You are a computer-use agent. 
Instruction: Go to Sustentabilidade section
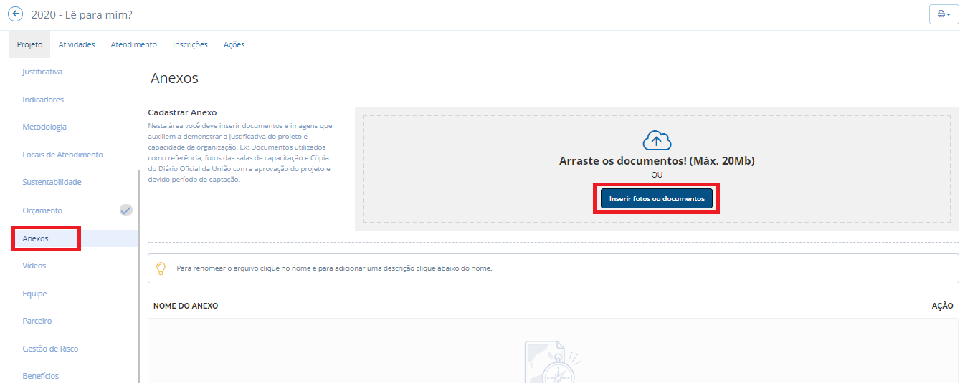(x=52, y=182)
